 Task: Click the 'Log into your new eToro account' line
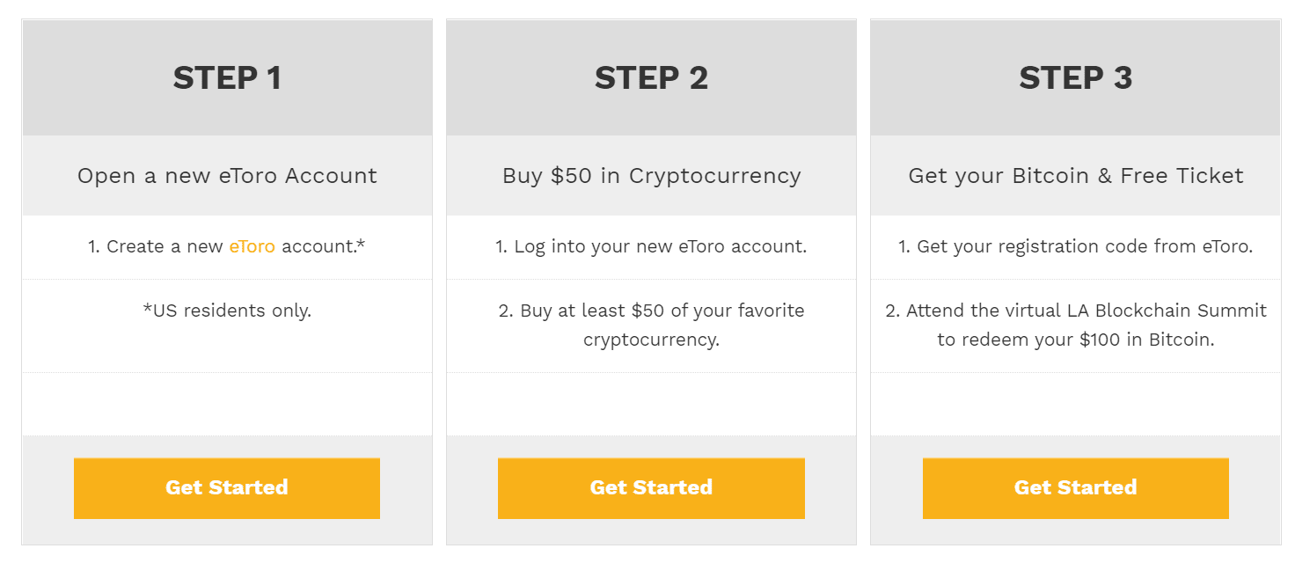pos(651,246)
